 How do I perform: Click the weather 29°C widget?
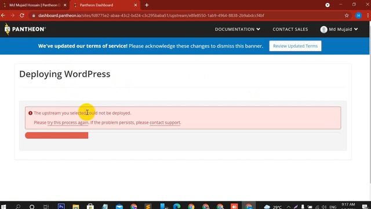pyautogui.click(x=273, y=207)
